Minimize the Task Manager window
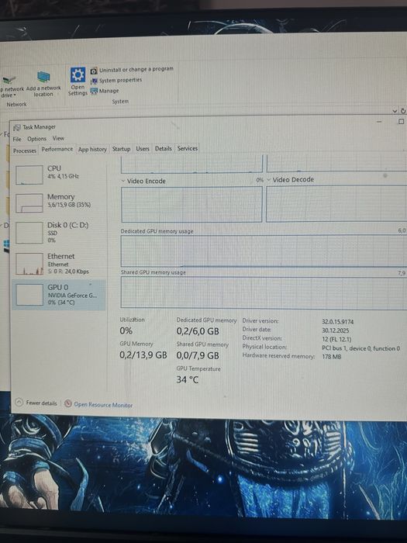407x543 pixels. tap(379, 122)
